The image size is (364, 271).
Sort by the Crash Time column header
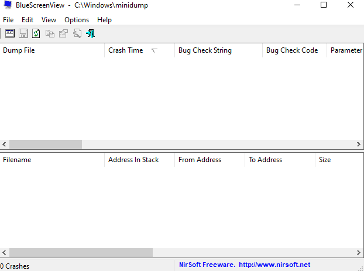click(139, 50)
